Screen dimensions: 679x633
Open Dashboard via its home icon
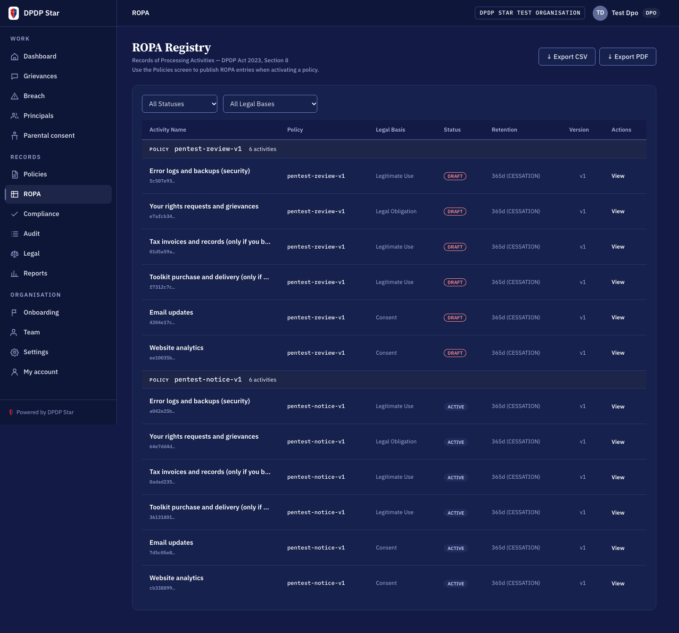pos(15,57)
